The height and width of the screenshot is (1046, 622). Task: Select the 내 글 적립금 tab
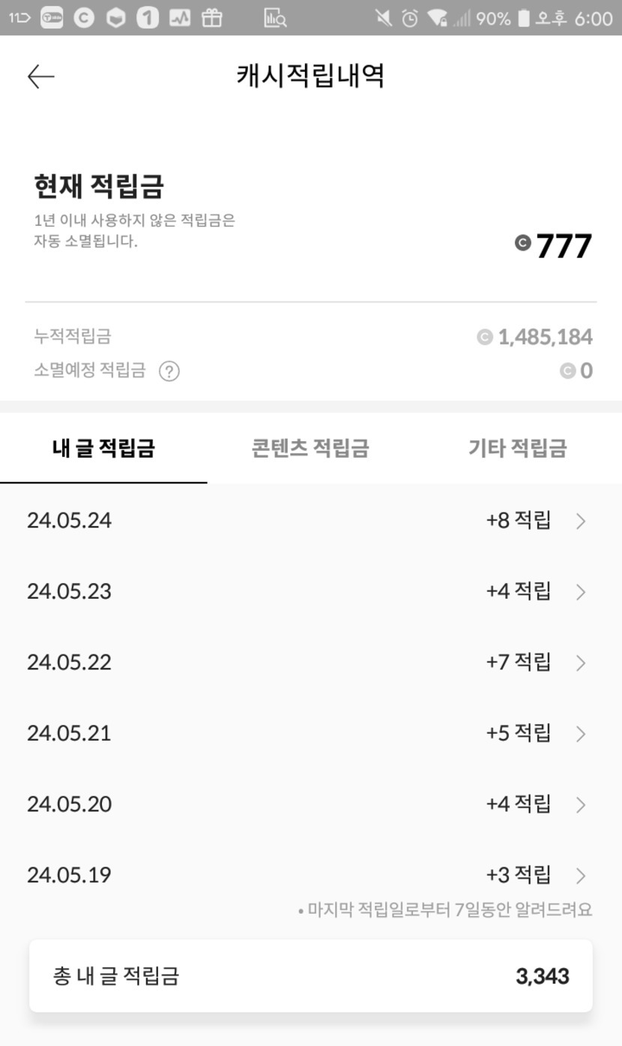(x=103, y=449)
